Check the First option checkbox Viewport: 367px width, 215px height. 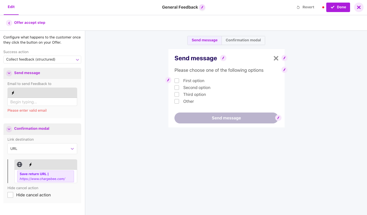point(177,81)
